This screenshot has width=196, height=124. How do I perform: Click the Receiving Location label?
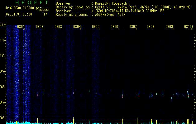tap(73, 7)
